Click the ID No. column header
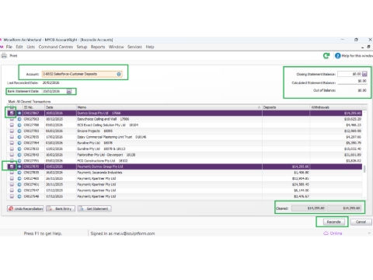This screenshot has height=280, width=373. tap(33, 107)
